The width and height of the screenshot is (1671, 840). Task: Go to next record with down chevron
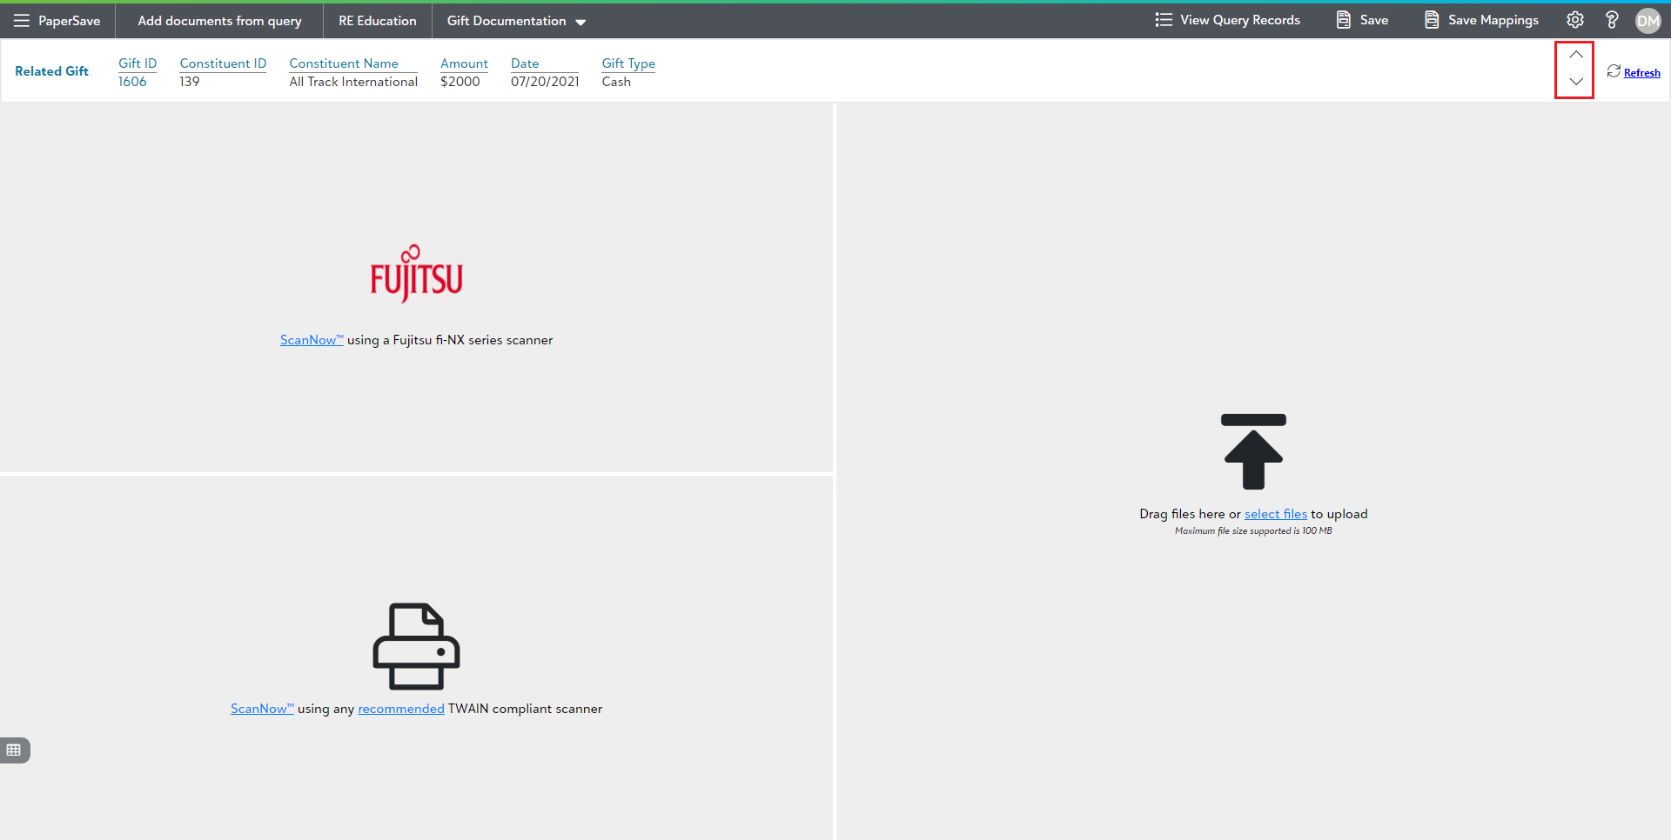[x=1575, y=82]
